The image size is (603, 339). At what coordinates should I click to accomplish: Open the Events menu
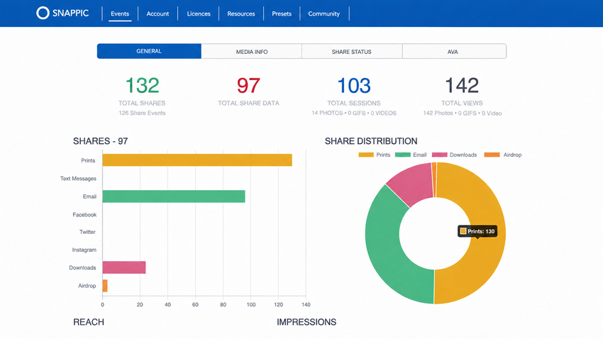pyautogui.click(x=120, y=14)
